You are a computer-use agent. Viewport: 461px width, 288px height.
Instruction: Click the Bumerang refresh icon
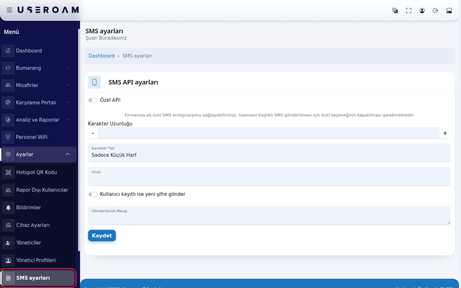8,68
